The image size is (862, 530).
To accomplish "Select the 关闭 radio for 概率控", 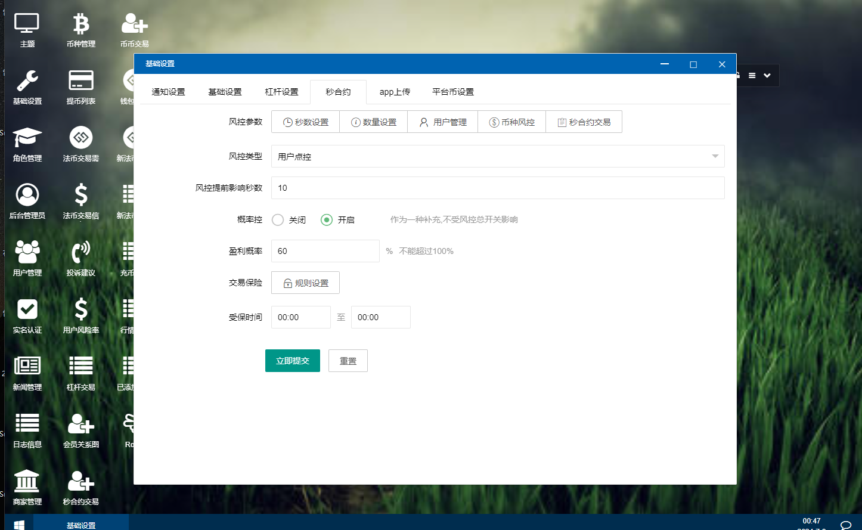I will pyautogui.click(x=278, y=220).
